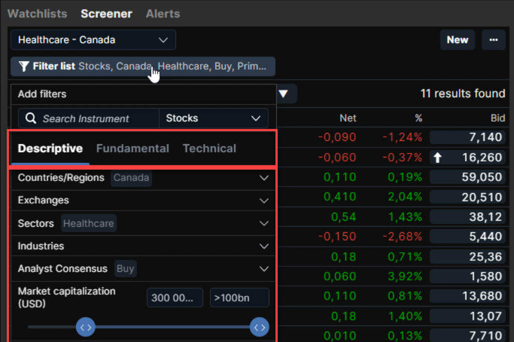
Task: Click the white up arrow beside 16,260
Action: 437,157
